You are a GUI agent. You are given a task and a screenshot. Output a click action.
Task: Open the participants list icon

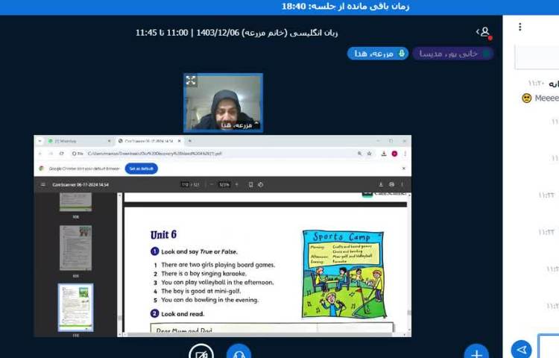[484, 32]
